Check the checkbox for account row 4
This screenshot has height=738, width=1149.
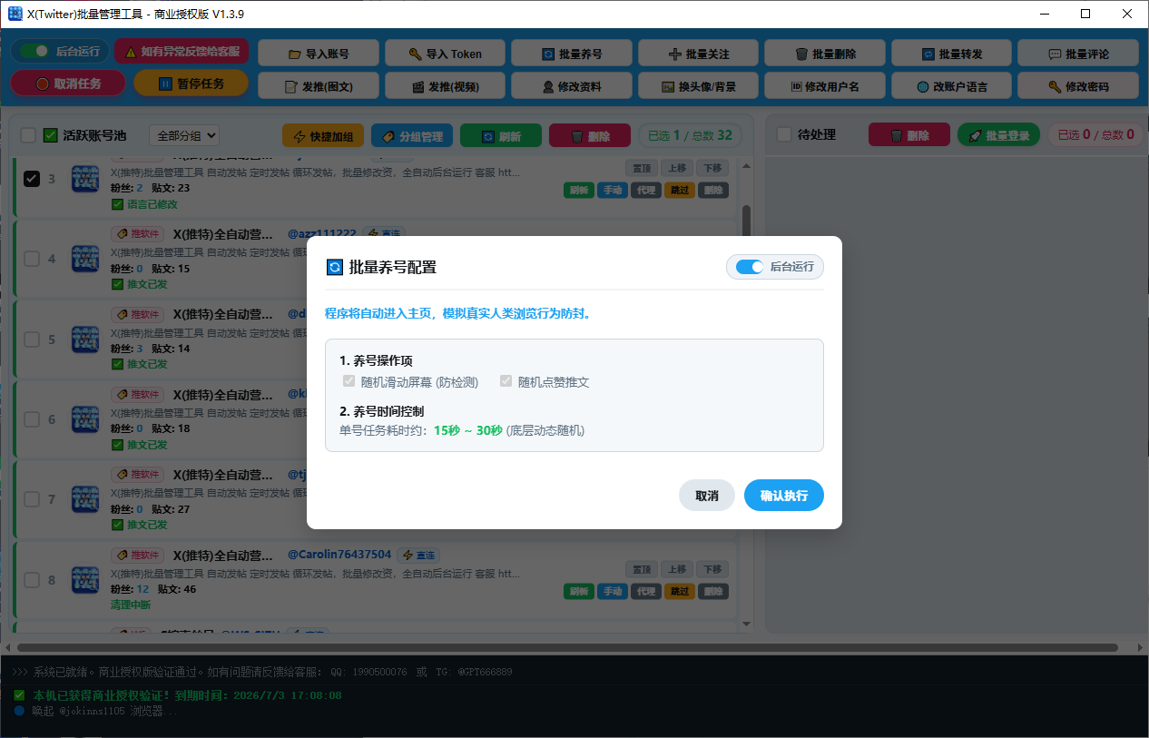32,259
